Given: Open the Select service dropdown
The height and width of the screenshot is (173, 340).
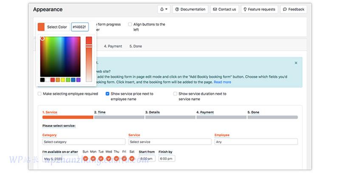Looking at the screenshot, I should point(170,142).
